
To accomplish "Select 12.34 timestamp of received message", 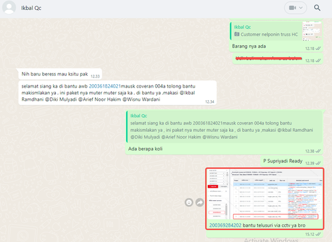I will 210,101.
